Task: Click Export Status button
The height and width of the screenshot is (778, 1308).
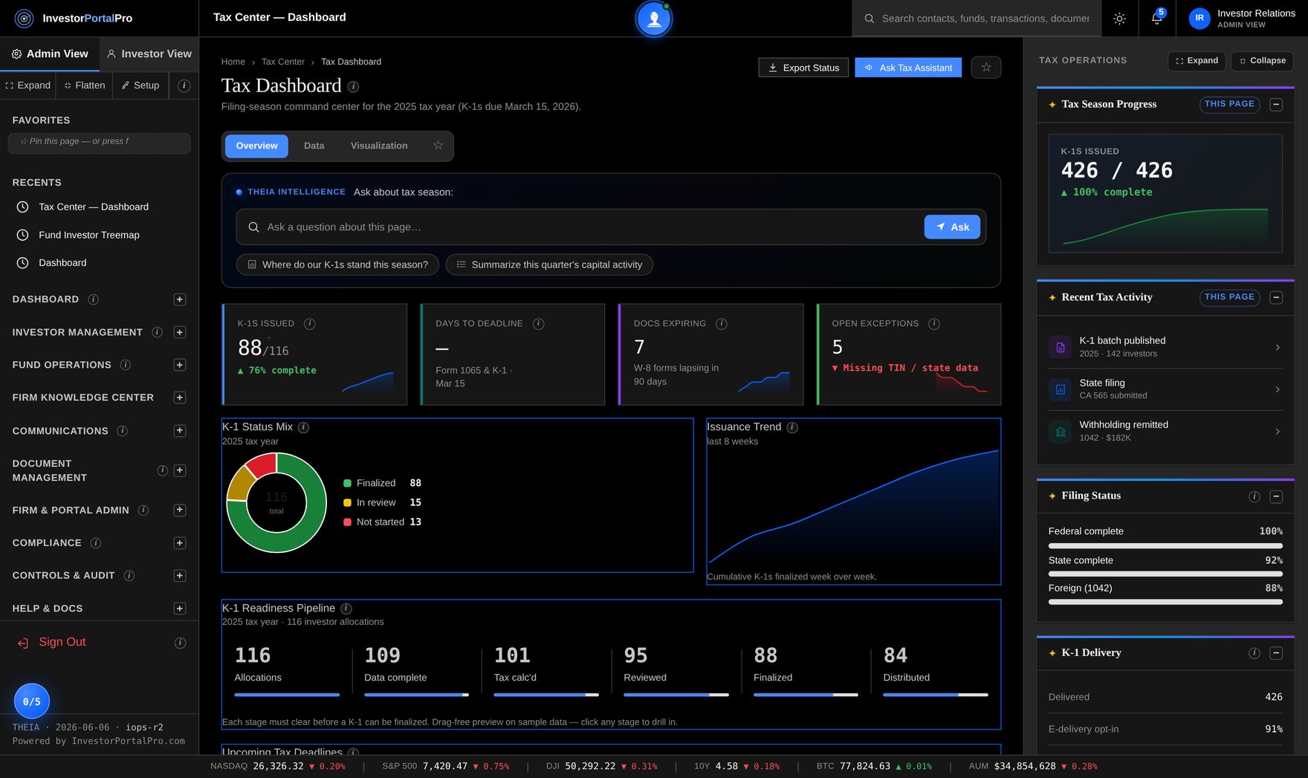Action: click(803, 68)
